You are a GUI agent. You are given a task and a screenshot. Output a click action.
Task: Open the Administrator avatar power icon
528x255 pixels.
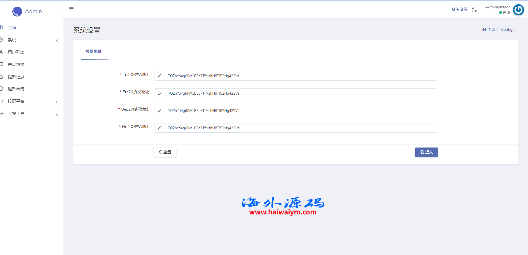[518, 10]
